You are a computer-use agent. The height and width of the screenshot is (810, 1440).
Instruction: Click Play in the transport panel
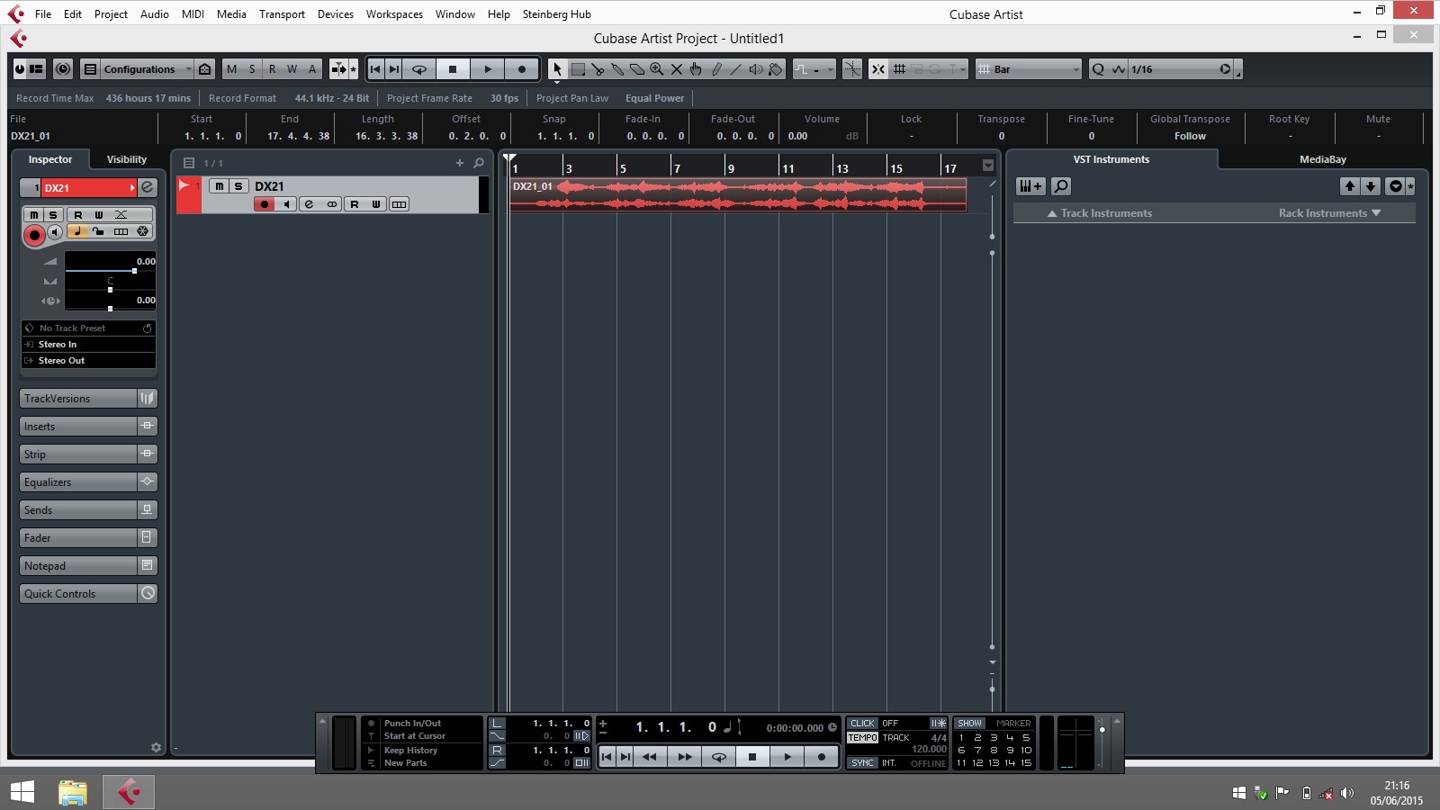(787, 757)
